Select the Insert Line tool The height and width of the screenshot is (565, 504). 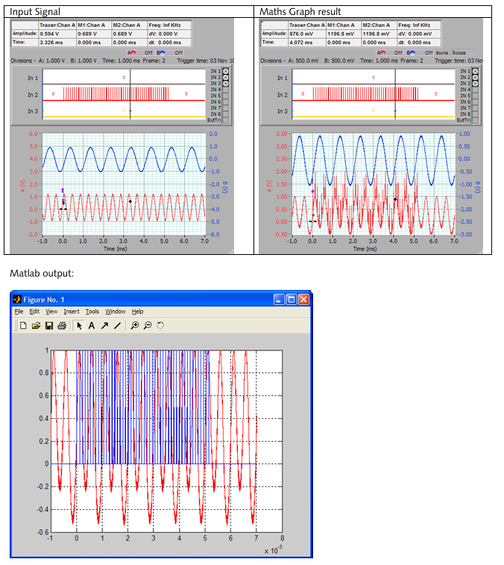coord(117,326)
